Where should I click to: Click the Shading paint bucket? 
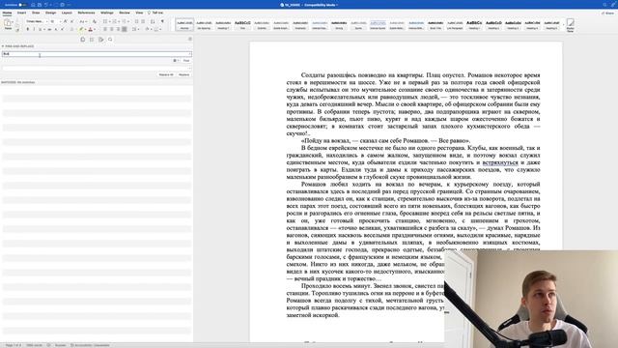tap(147, 29)
